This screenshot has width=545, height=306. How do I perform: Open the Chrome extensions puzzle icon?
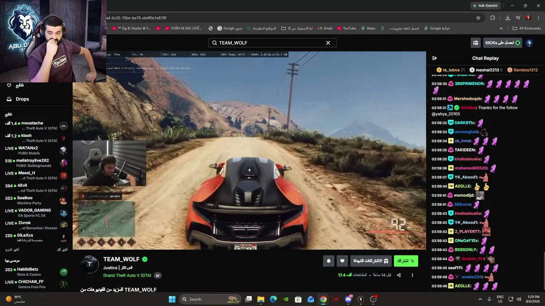(493, 18)
